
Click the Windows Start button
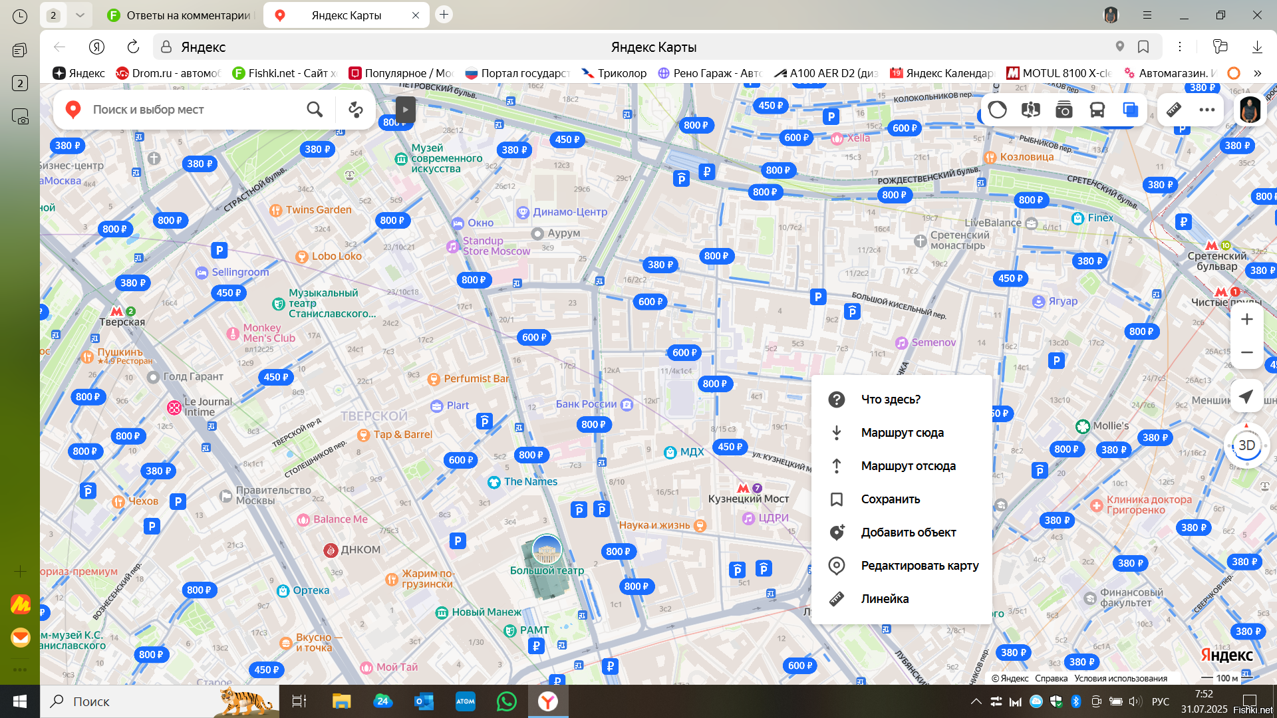pos(20,701)
